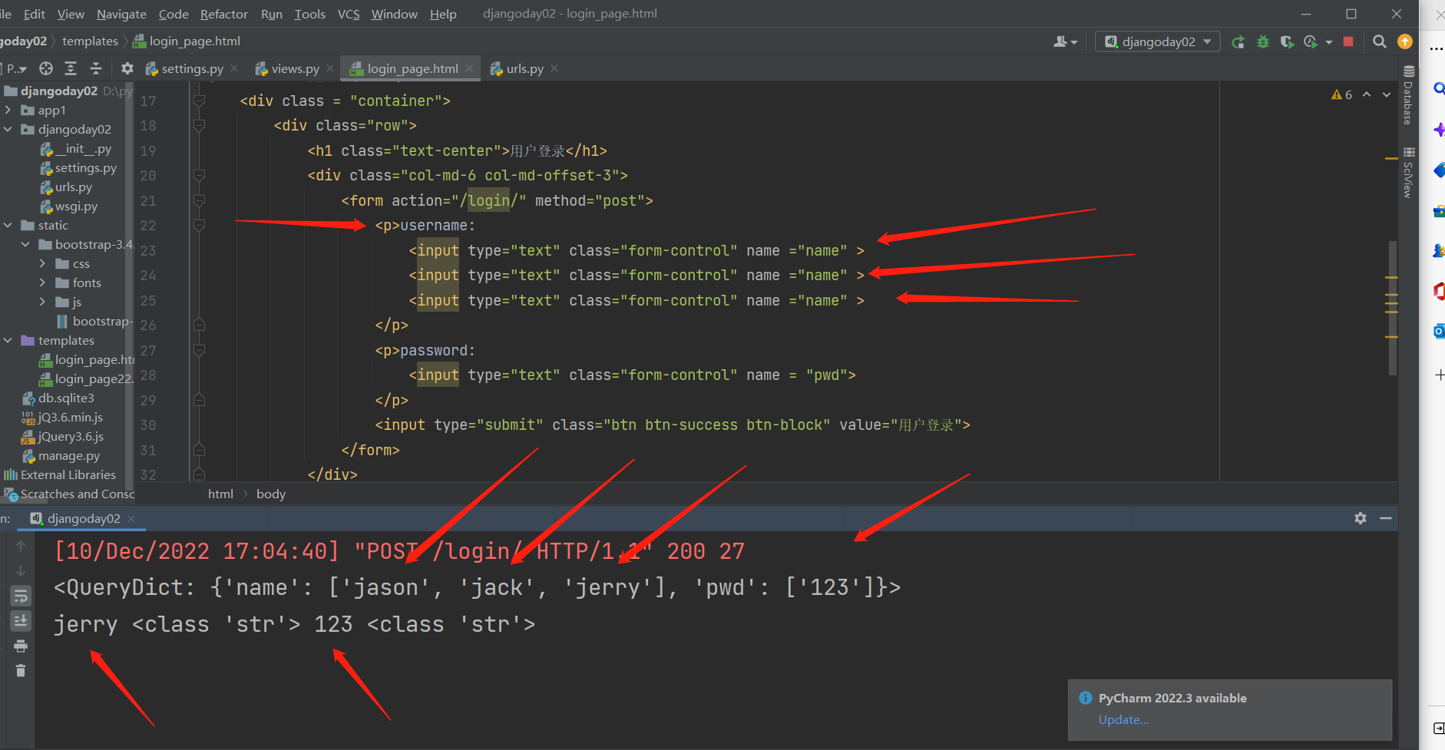Collapse the templates folder
Viewport: 1445px width, 750px height.
pyautogui.click(x=8, y=341)
